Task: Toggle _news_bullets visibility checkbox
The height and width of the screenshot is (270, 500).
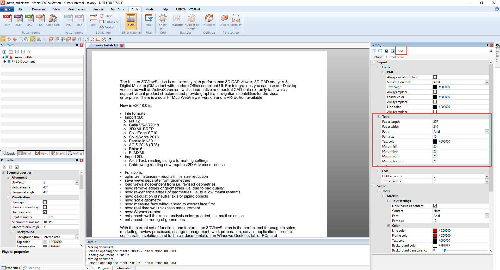Action: point(7,57)
